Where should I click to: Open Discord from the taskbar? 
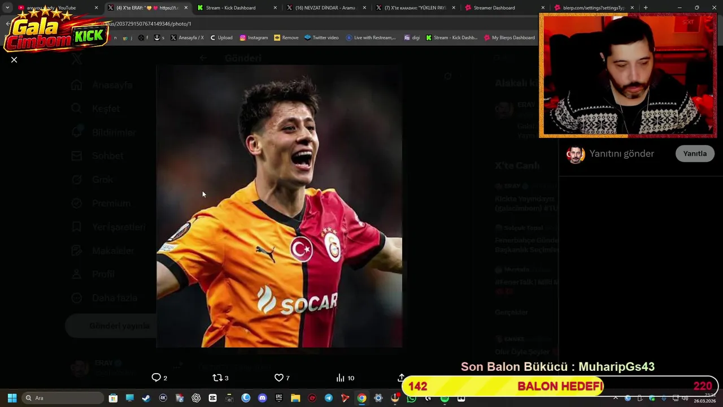(262, 398)
